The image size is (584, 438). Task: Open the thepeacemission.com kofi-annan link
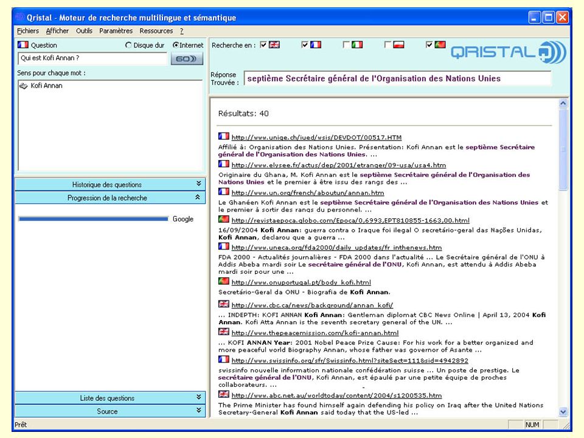(x=315, y=333)
